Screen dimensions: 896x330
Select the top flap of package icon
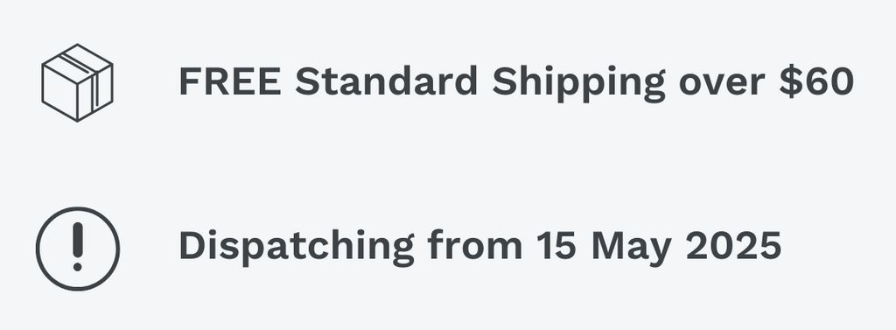[x=77, y=60]
